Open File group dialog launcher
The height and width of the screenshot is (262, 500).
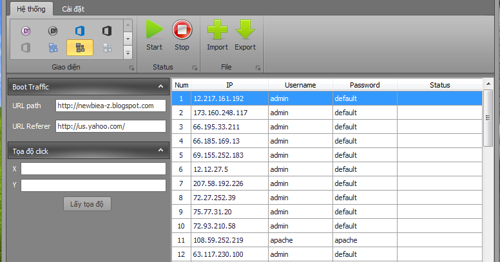(x=258, y=68)
